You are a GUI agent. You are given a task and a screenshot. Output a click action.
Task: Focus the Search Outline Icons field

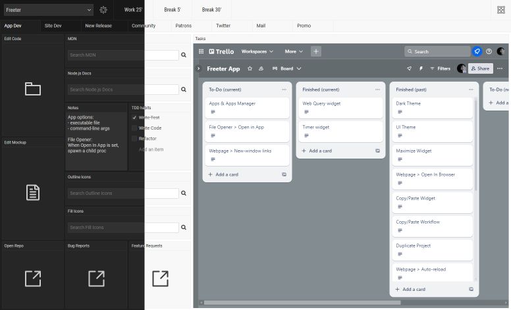pyautogui.click(x=123, y=193)
